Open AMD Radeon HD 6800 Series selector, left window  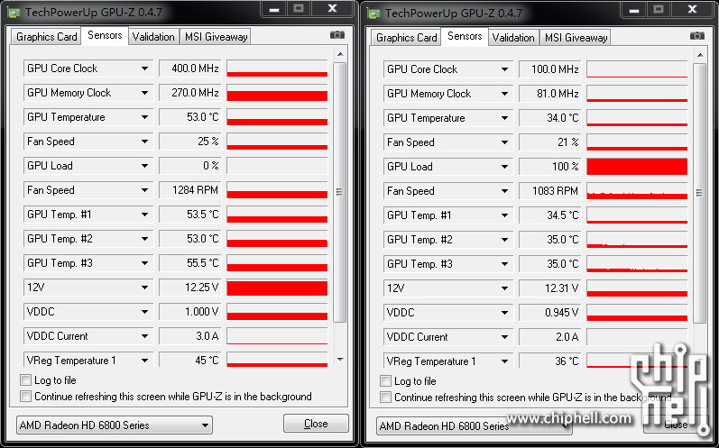(115, 425)
